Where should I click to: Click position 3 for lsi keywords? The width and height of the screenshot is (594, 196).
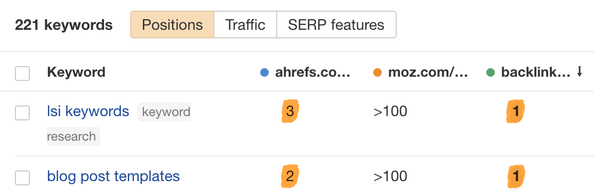pyautogui.click(x=290, y=111)
